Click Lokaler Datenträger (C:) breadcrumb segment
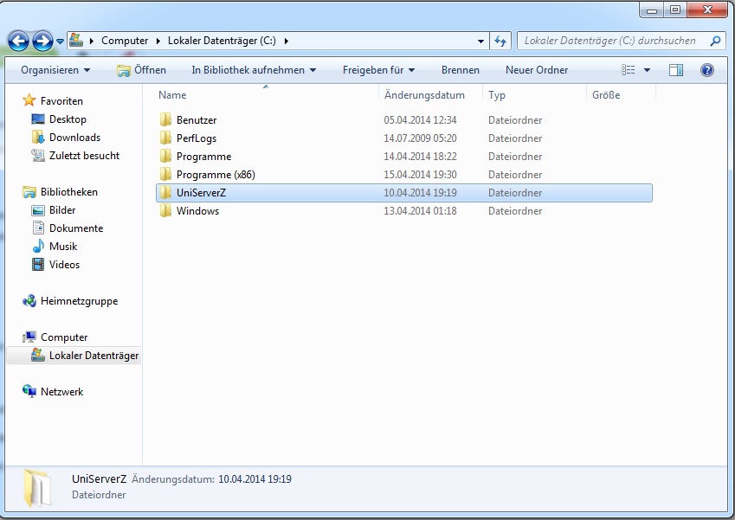735x520 pixels. coord(222,41)
